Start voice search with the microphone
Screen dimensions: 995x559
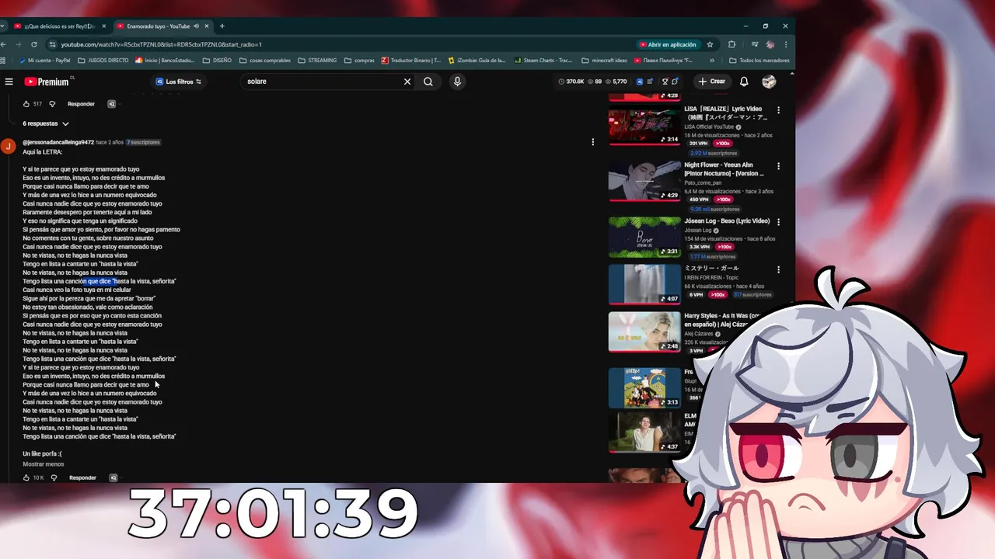[457, 82]
